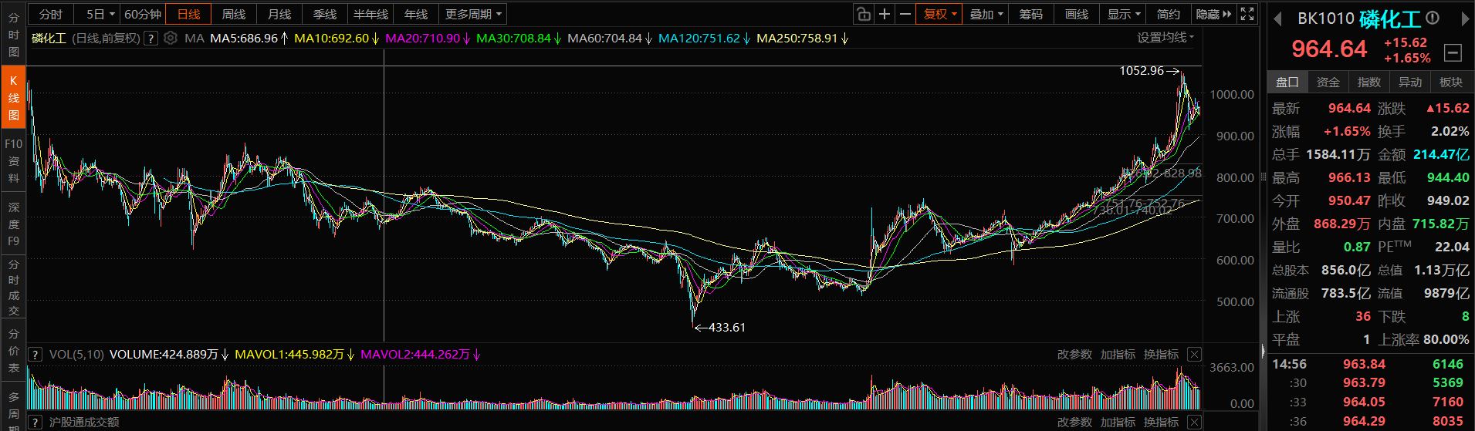Click MA30:708.84 green legend label

pos(514,38)
